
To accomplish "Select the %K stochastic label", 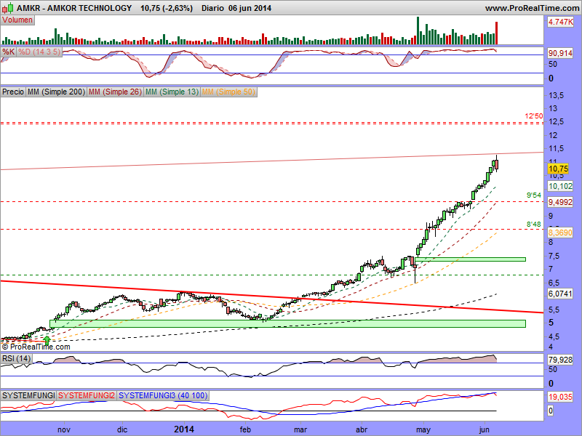I will click(8, 52).
